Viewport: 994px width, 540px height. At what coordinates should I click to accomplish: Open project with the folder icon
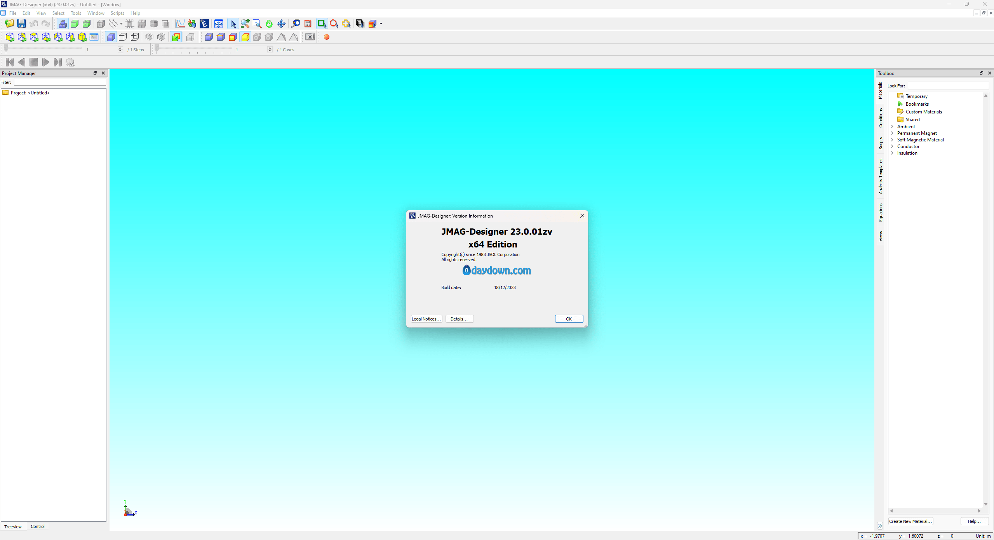(x=9, y=24)
